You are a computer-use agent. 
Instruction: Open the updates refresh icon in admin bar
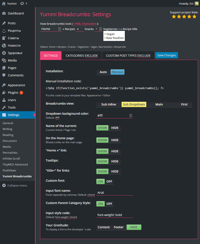click(x=22, y=3)
